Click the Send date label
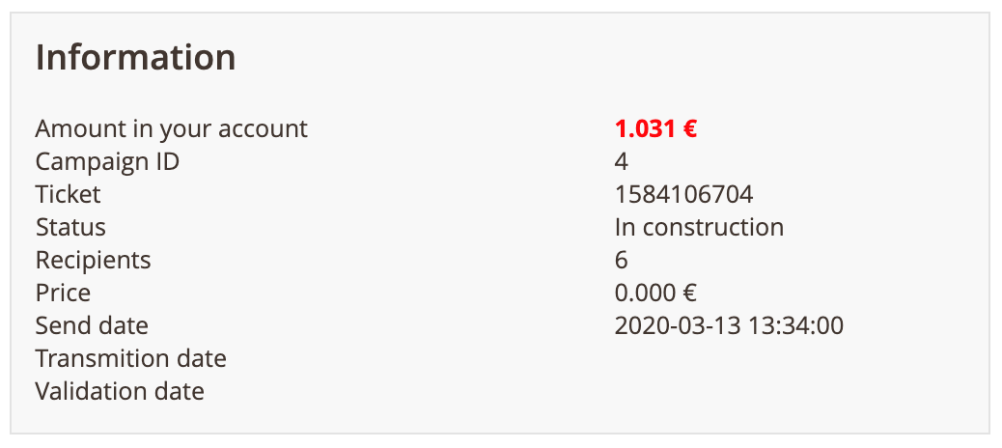 pos(92,326)
